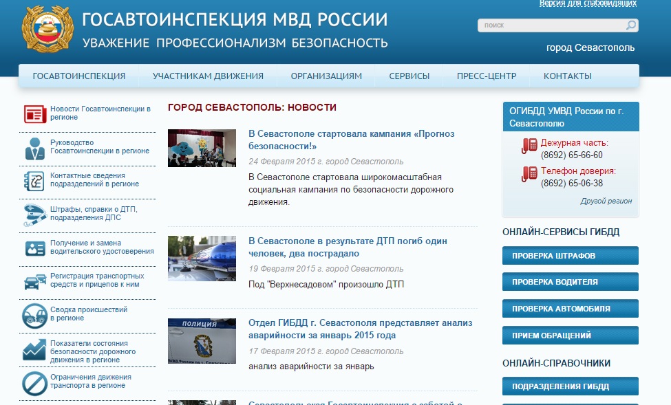Open the КОНТАКТЫ menu
The width and height of the screenshot is (671, 405).
click(x=568, y=76)
